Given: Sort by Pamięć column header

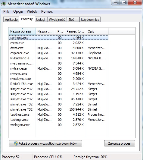Looking at the screenshot, I should pos(75,31).
